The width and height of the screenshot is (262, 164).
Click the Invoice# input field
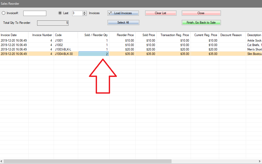pos(35,13)
